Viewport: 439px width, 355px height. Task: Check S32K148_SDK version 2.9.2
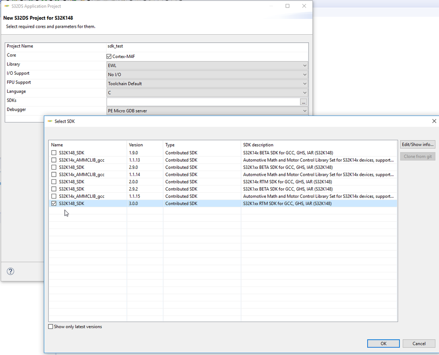click(54, 189)
